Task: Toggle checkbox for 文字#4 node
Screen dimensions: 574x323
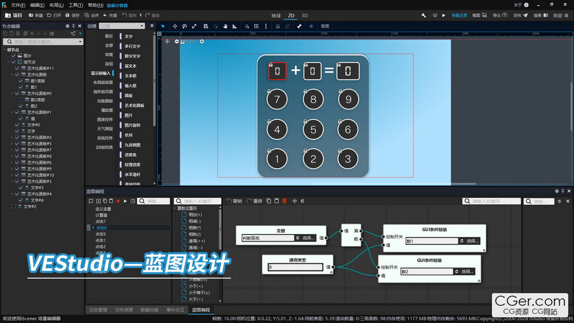Action: point(21,200)
